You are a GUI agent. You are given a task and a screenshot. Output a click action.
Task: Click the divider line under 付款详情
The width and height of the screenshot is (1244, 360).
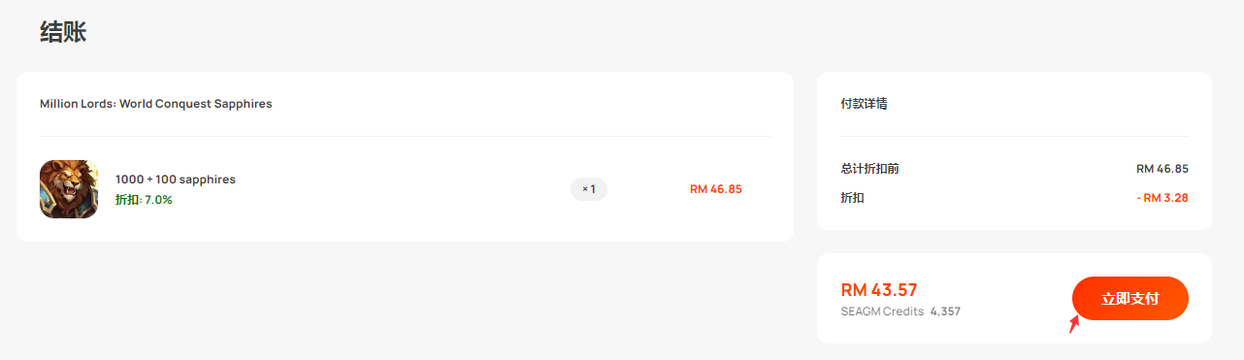[x=1014, y=136]
